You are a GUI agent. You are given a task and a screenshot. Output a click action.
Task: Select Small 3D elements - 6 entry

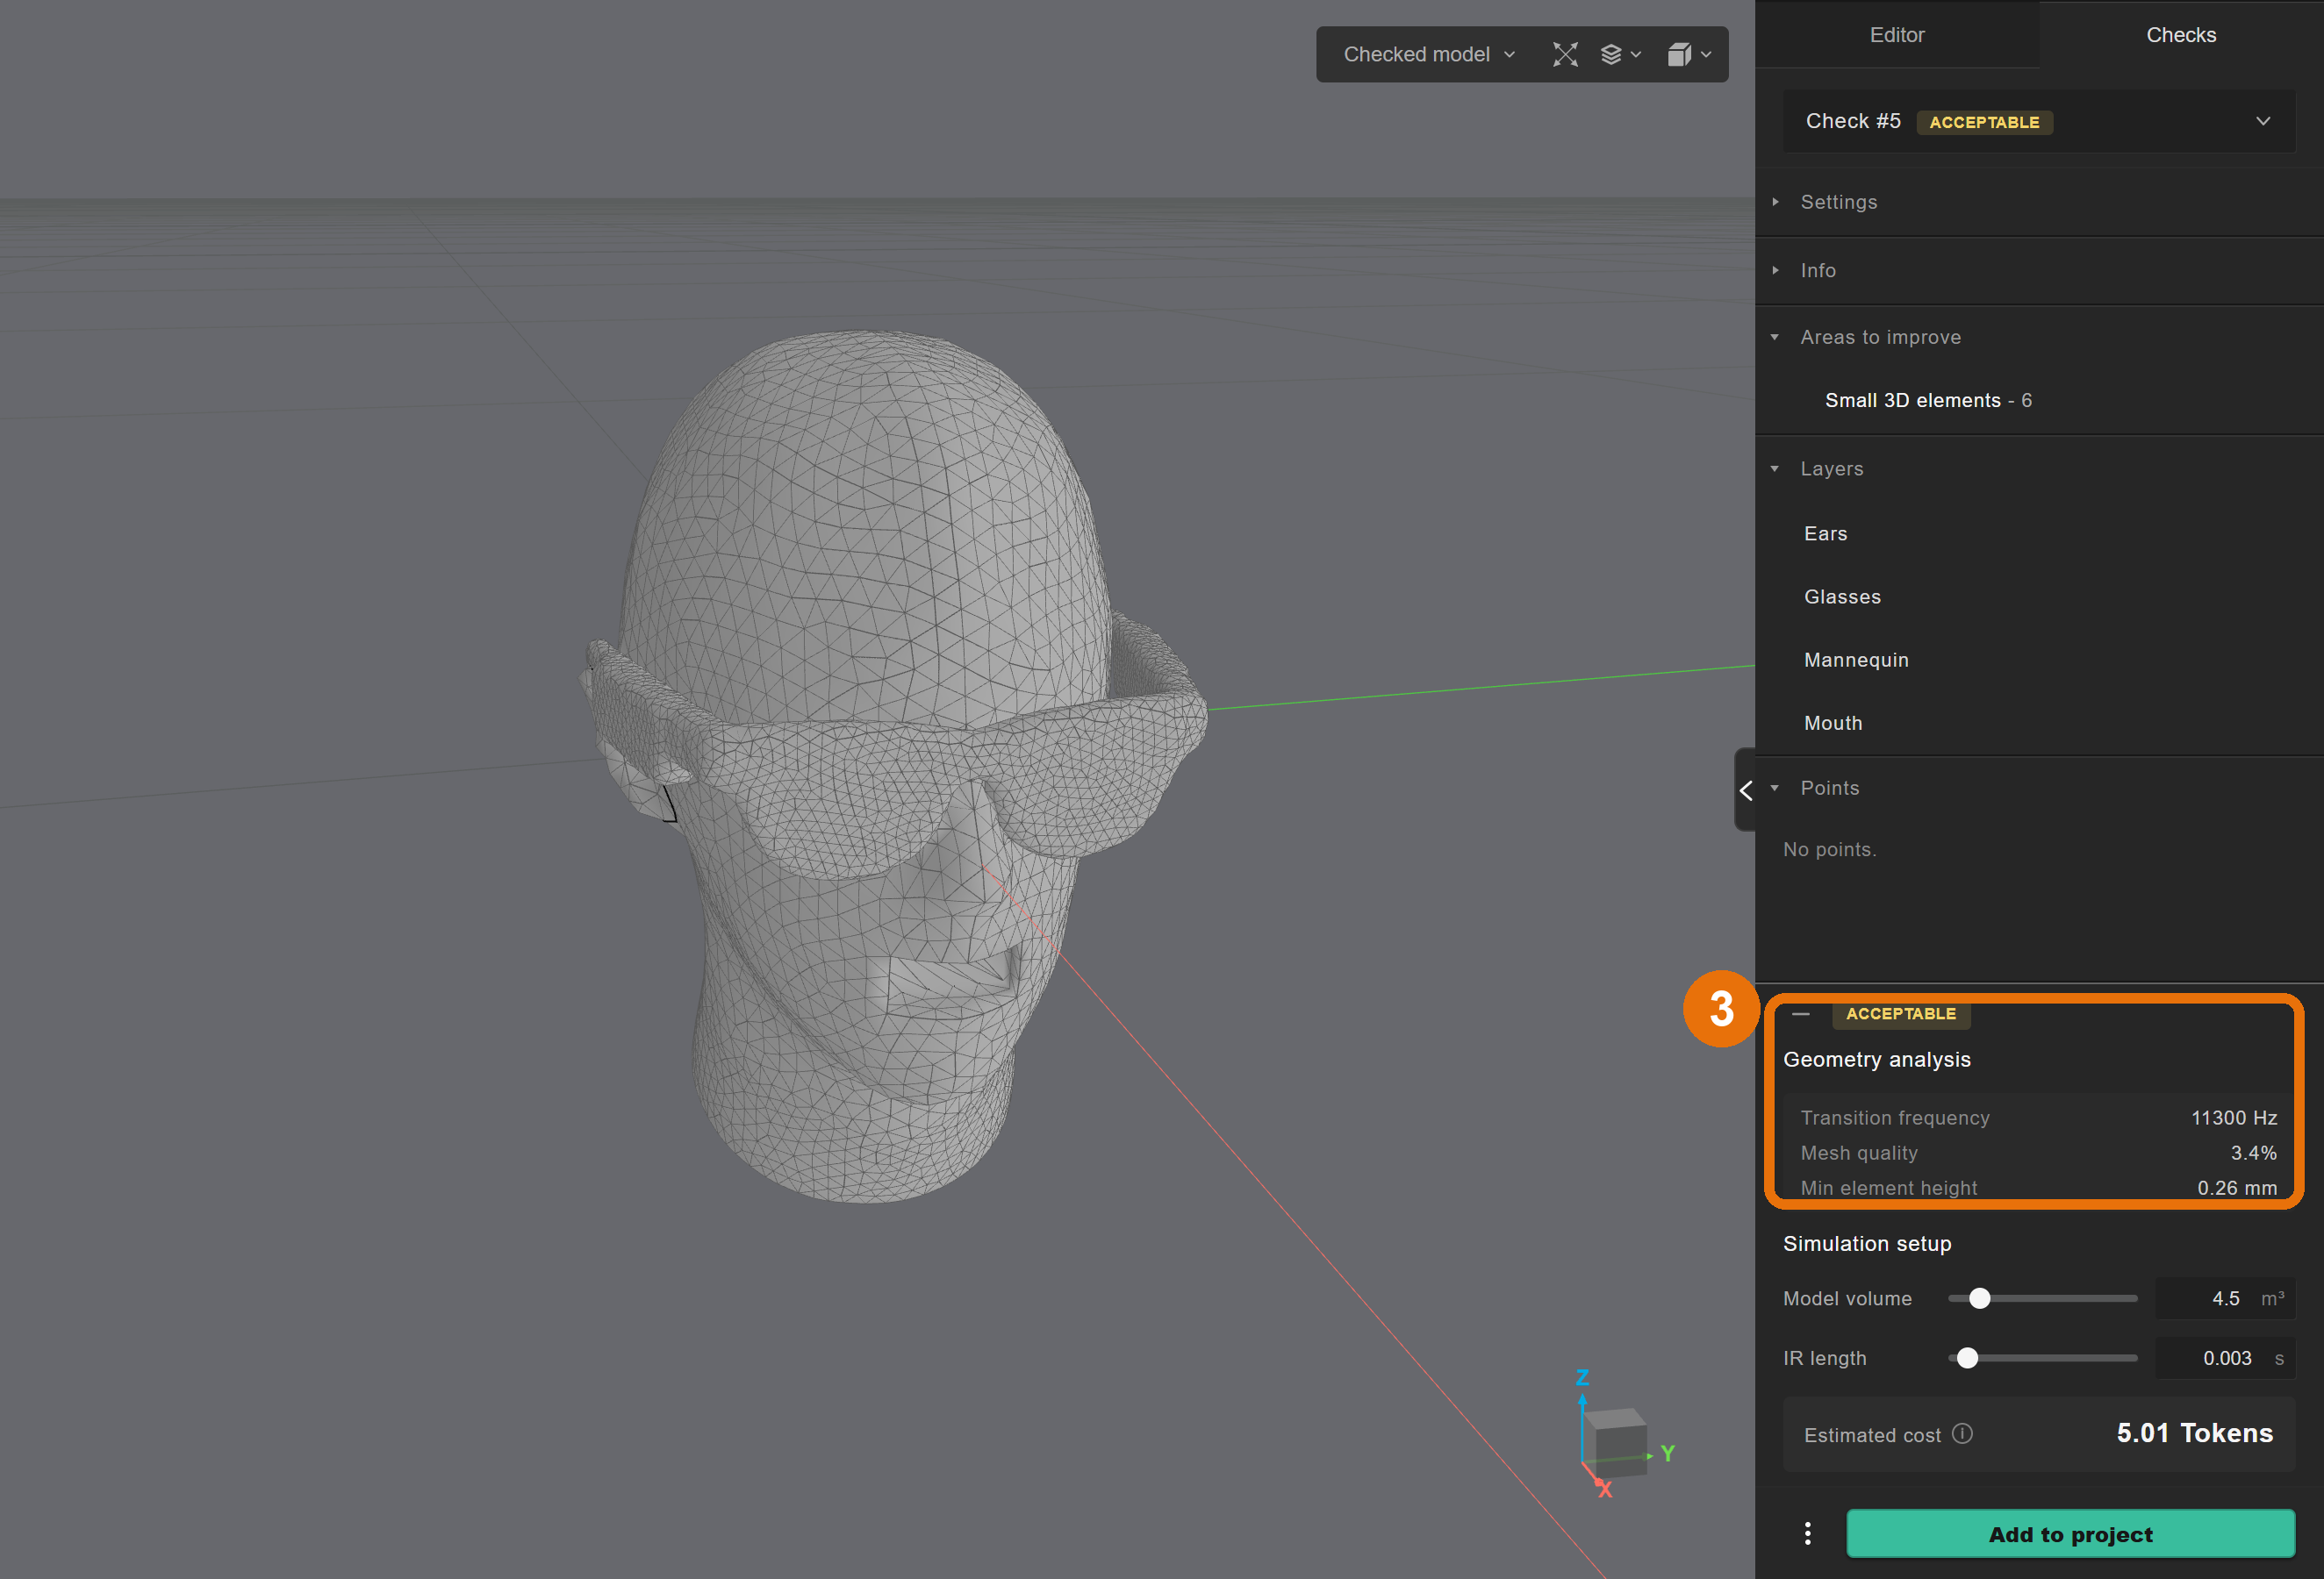(x=1927, y=400)
